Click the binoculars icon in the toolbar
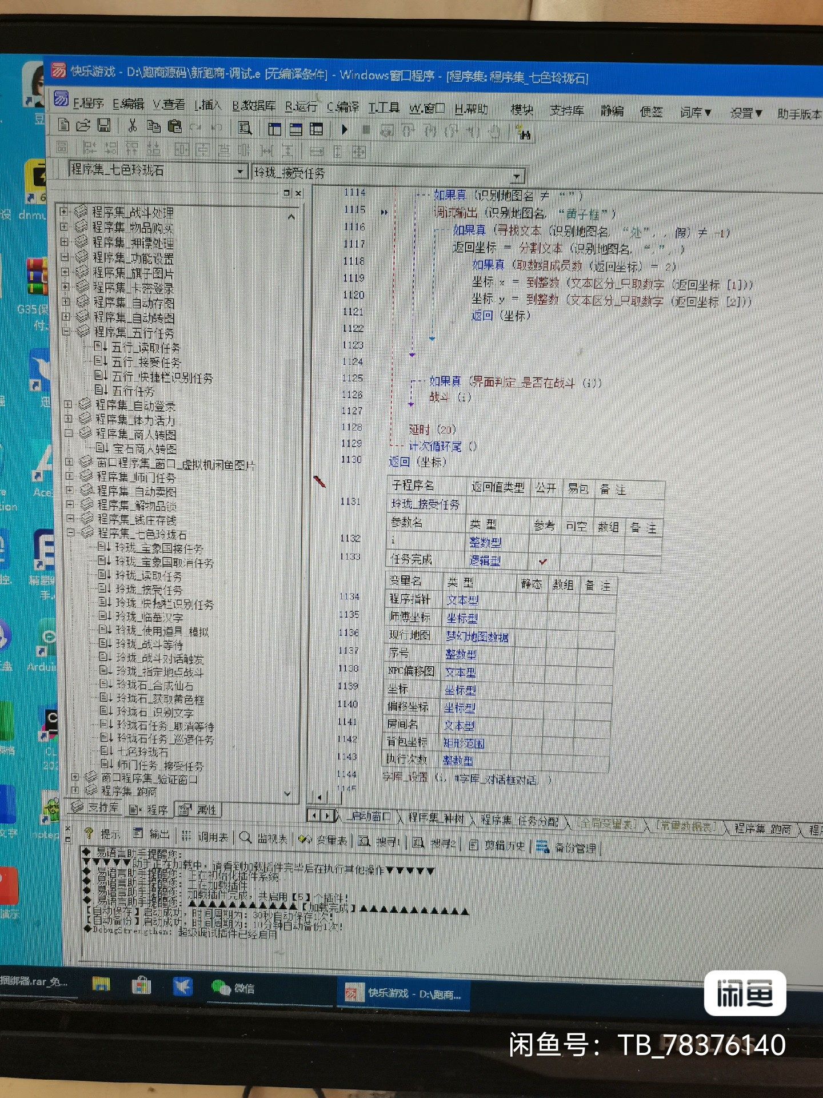This screenshot has width=823, height=1098. coord(524,134)
